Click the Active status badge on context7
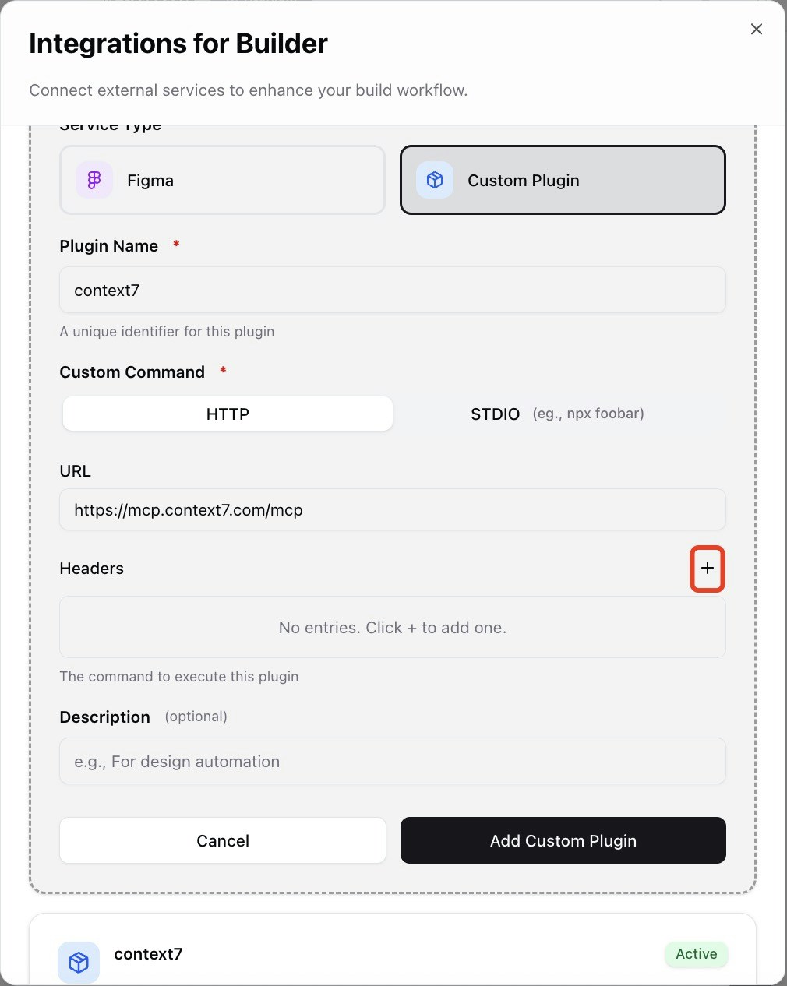The width and height of the screenshot is (787, 986). [696, 954]
